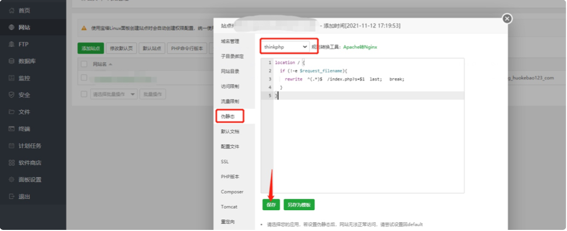The height and width of the screenshot is (231, 567).
Task: Open the 访问限制 tab
Action: [230, 86]
